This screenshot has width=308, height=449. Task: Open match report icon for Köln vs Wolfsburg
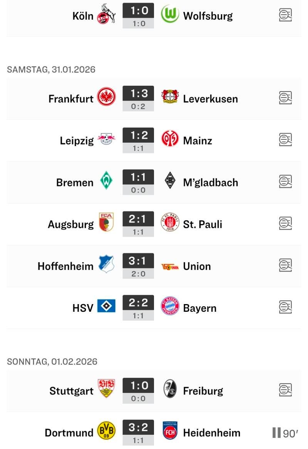pos(285,15)
